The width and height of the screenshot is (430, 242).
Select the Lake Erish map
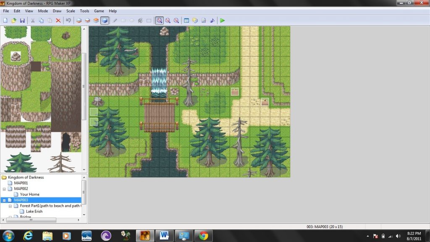[34, 211]
